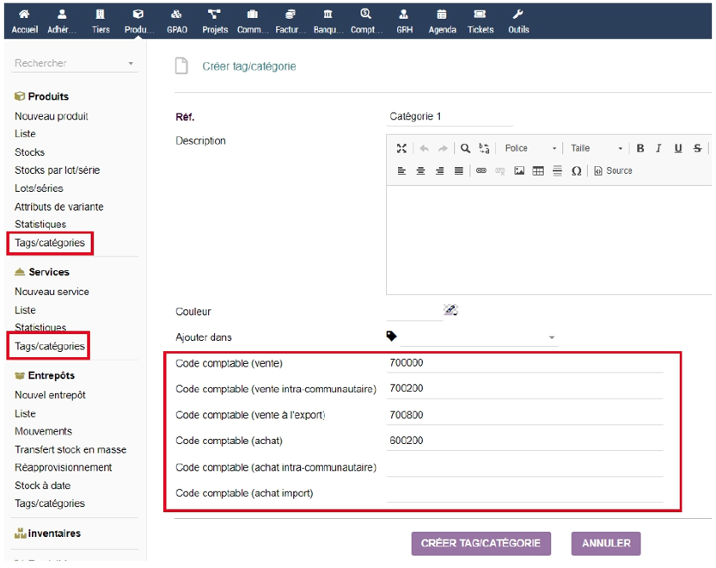716x568 pixels.
Task: Click the Réf. field with Catégorie 1
Action: (x=450, y=117)
